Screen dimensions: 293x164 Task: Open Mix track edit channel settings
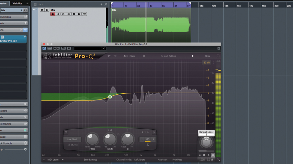tap(63, 14)
